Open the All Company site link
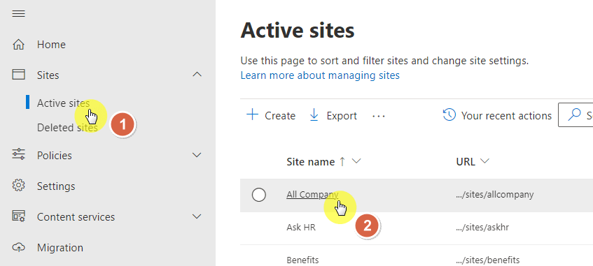The height and width of the screenshot is (266, 593). tap(312, 195)
